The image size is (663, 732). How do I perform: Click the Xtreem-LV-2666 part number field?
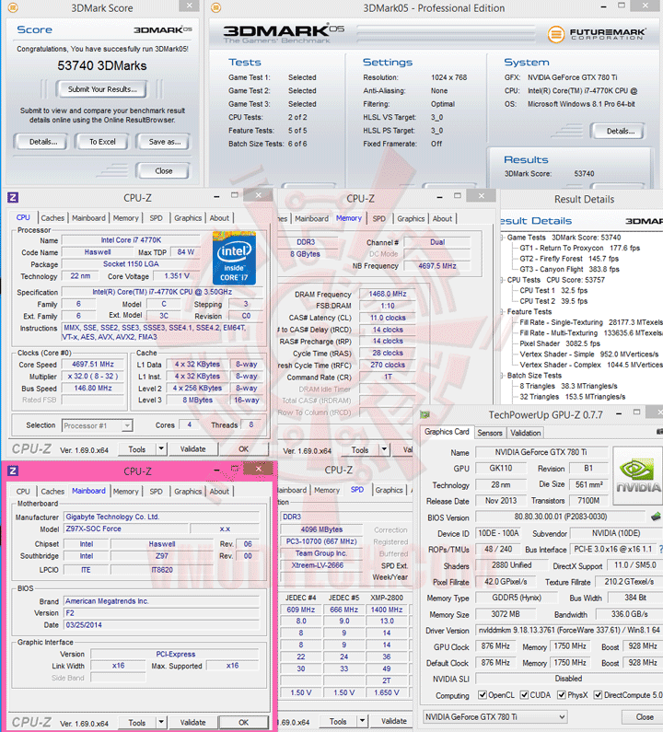321,565
